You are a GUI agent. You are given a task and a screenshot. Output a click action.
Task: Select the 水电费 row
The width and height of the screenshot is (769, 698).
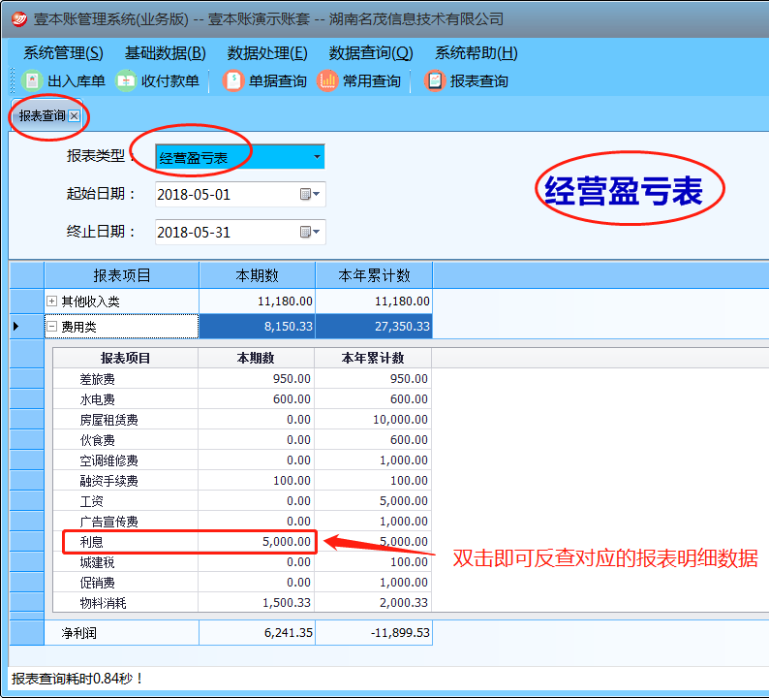point(242,399)
